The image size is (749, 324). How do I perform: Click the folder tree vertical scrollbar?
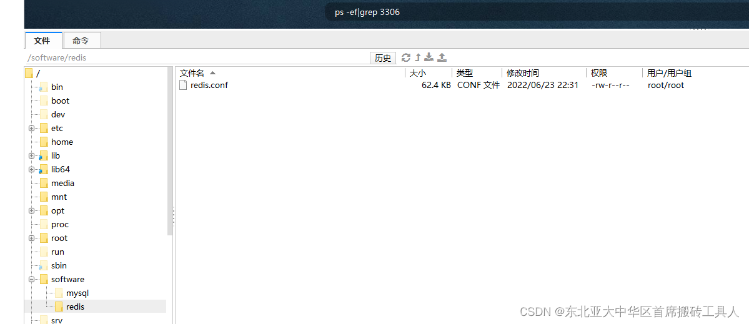[x=170, y=150]
